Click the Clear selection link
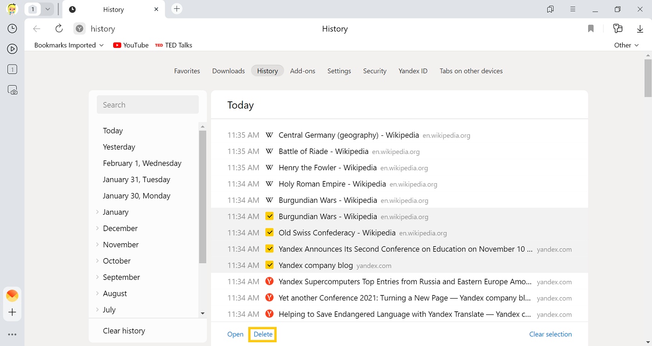This screenshot has height=346, width=652. click(x=550, y=334)
